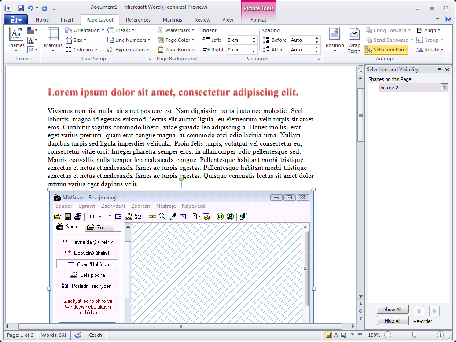Increase Spacing Before with up spinner

pyautogui.click(x=316, y=38)
